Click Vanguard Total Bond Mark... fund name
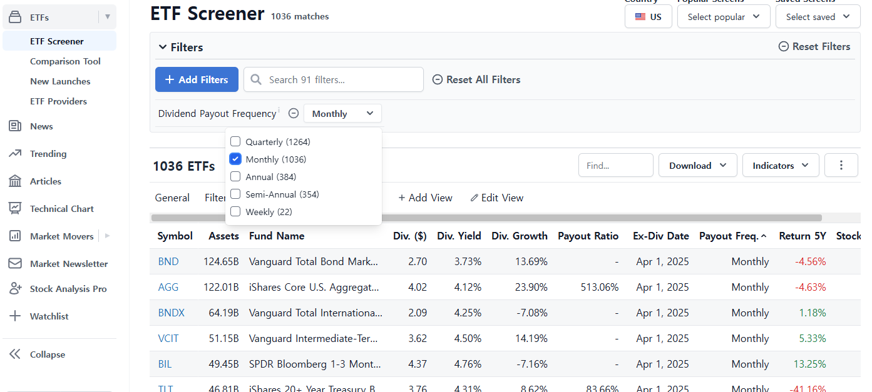The height and width of the screenshot is (392, 872). (x=314, y=261)
